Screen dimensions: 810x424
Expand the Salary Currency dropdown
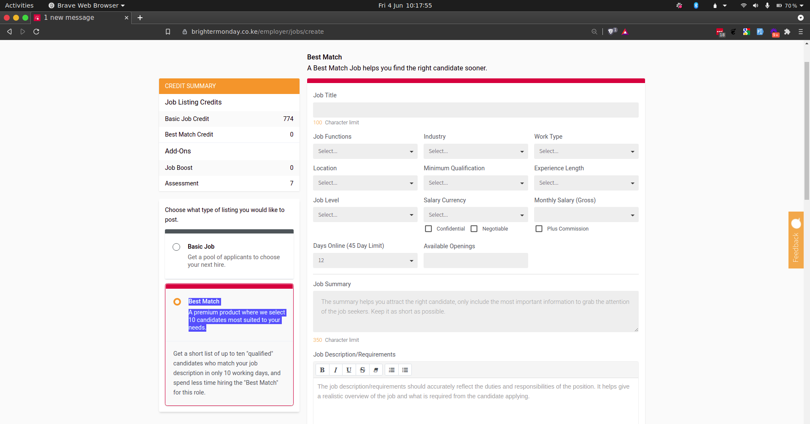[476, 215]
